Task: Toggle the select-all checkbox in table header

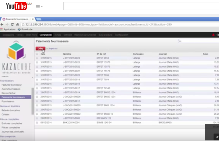Action: click(x=37, y=54)
